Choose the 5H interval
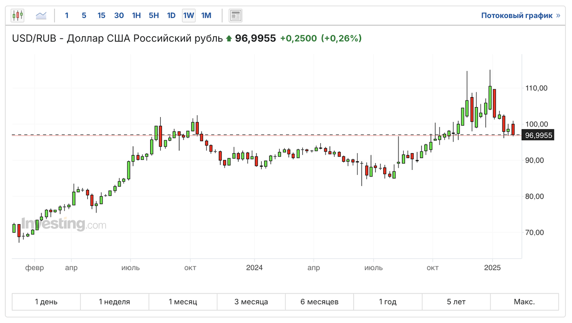This screenshot has width=572, height=323. click(x=153, y=15)
